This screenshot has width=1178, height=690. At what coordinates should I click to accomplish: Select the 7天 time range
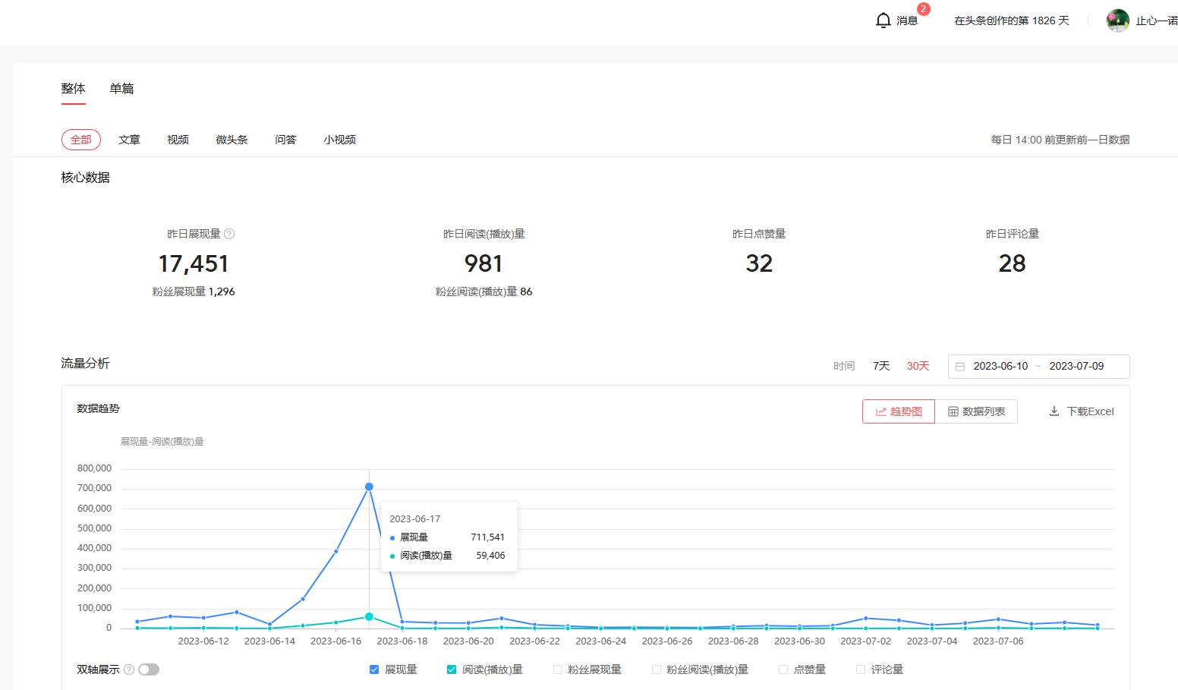(x=881, y=366)
